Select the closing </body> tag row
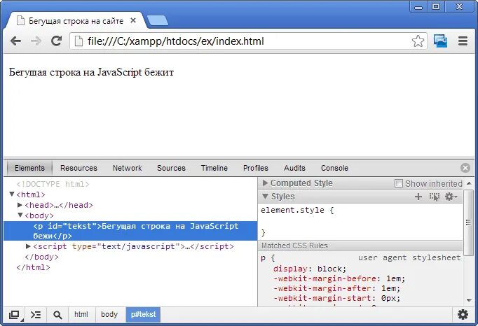 [41, 257]
